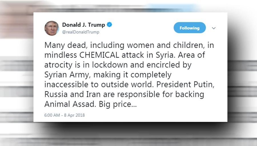Click the blue verified badge
The height and width of the screenshot is (146, 257).
click(x=109, y=25)
